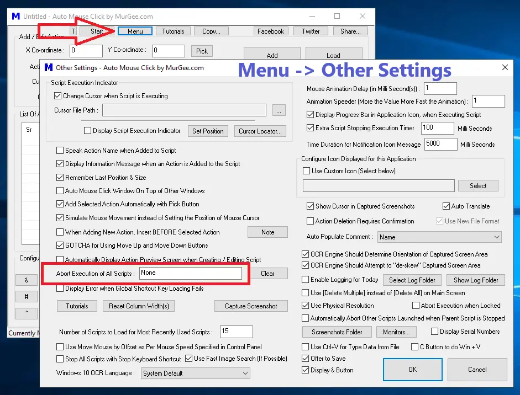Open the Auto Populate Comment dropdown

pos(439,237)
